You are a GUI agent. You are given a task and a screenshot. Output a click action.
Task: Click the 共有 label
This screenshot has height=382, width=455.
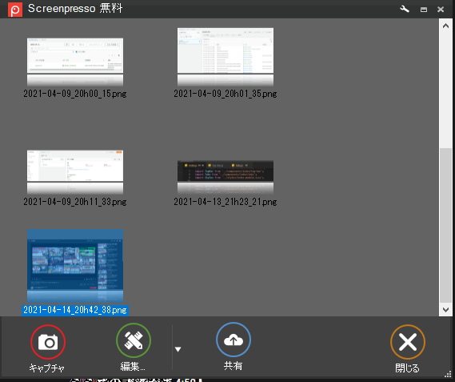[x=233, y=366]
